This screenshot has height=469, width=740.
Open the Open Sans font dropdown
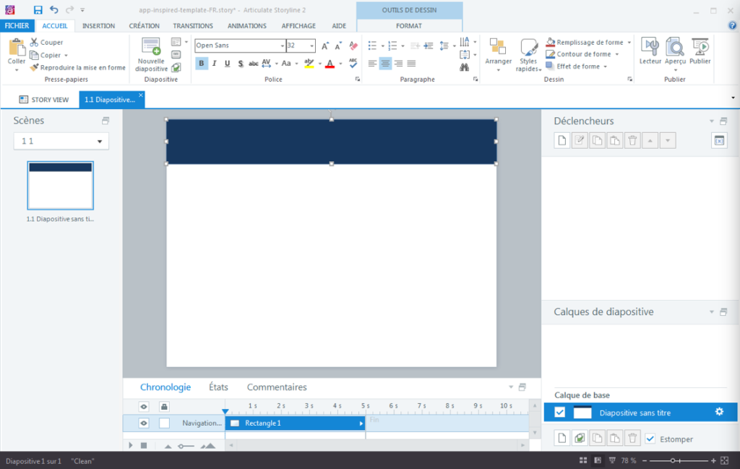[x=282, y=46]
